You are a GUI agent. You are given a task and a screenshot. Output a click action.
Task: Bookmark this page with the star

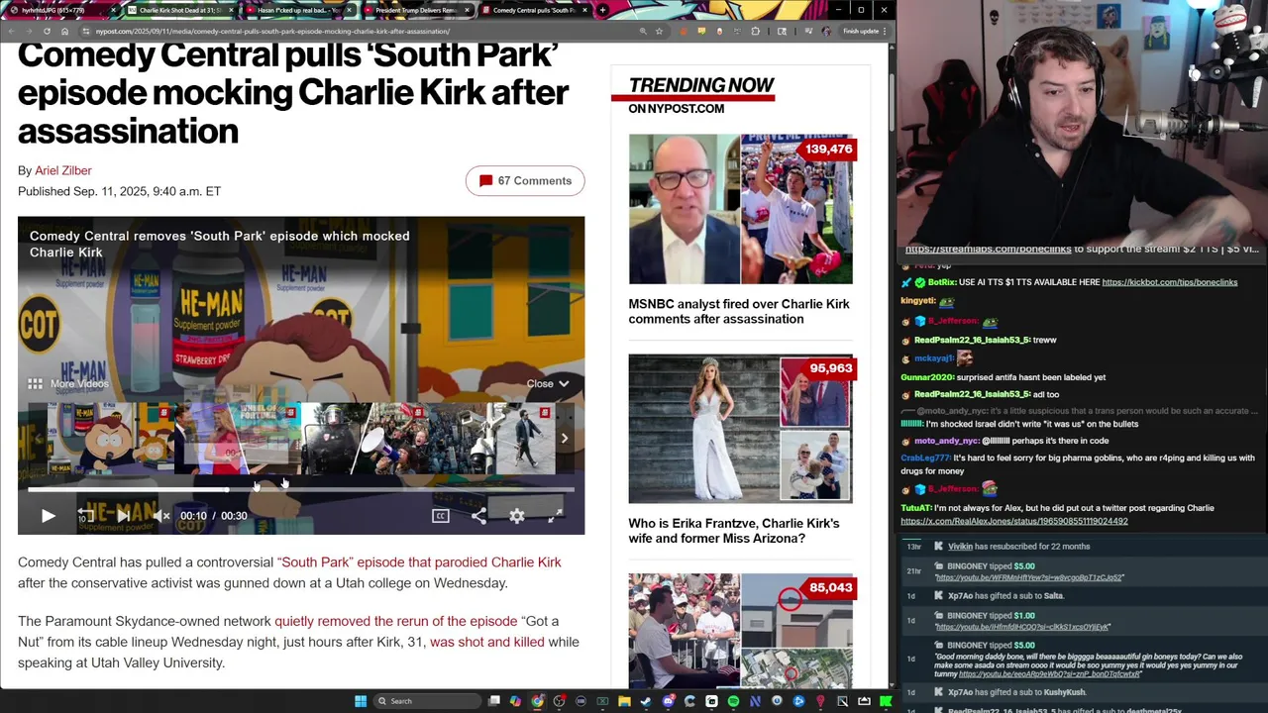pyautogui.click(x=659, y=31)
